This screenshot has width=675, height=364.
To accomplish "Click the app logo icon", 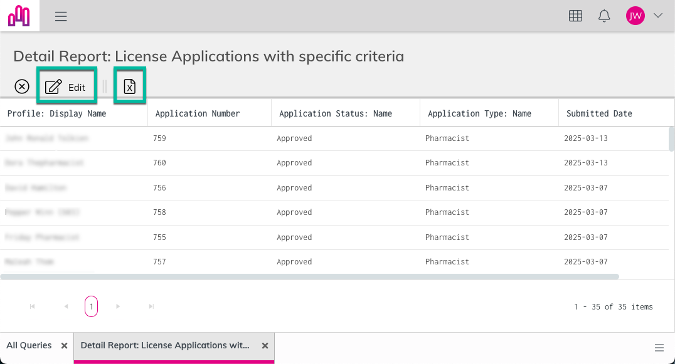I will coord(19,16).
